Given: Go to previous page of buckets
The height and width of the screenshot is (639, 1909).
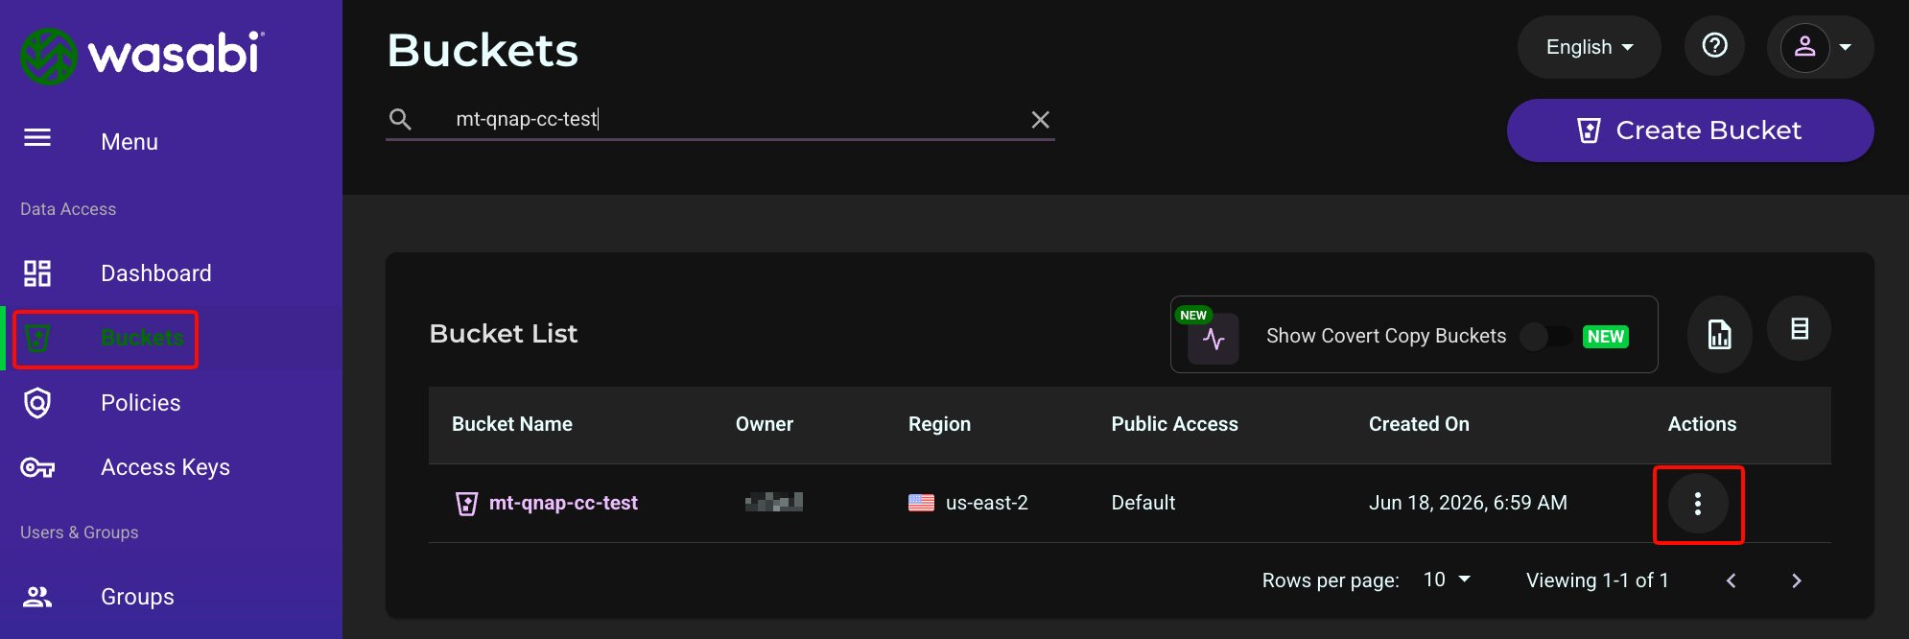Looking at the screenshot, I should (1732, 580).
